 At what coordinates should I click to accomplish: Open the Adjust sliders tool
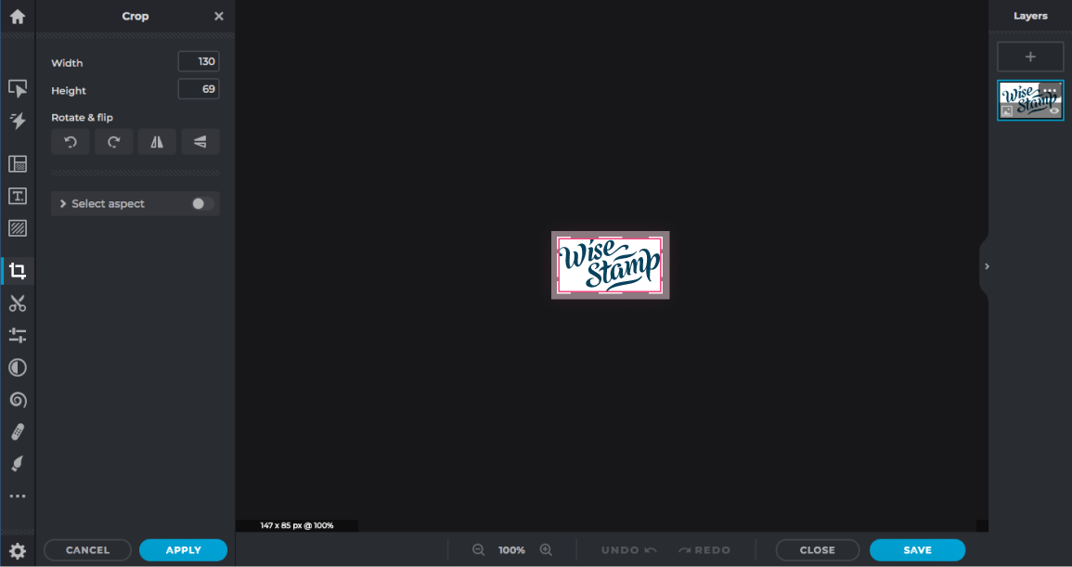[x=17, y=335]
